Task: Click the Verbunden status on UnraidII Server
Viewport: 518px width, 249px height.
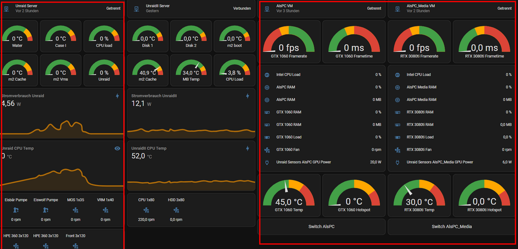Action: click(242, 9)
